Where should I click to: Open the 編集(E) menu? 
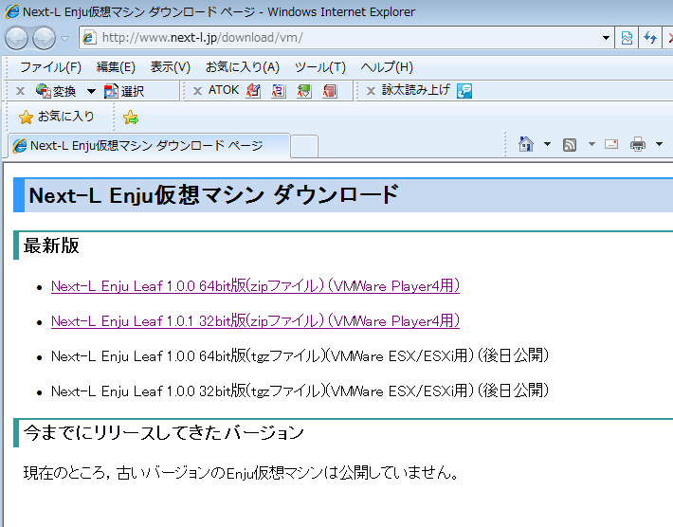pyautogui.click(x=116, y=67)
